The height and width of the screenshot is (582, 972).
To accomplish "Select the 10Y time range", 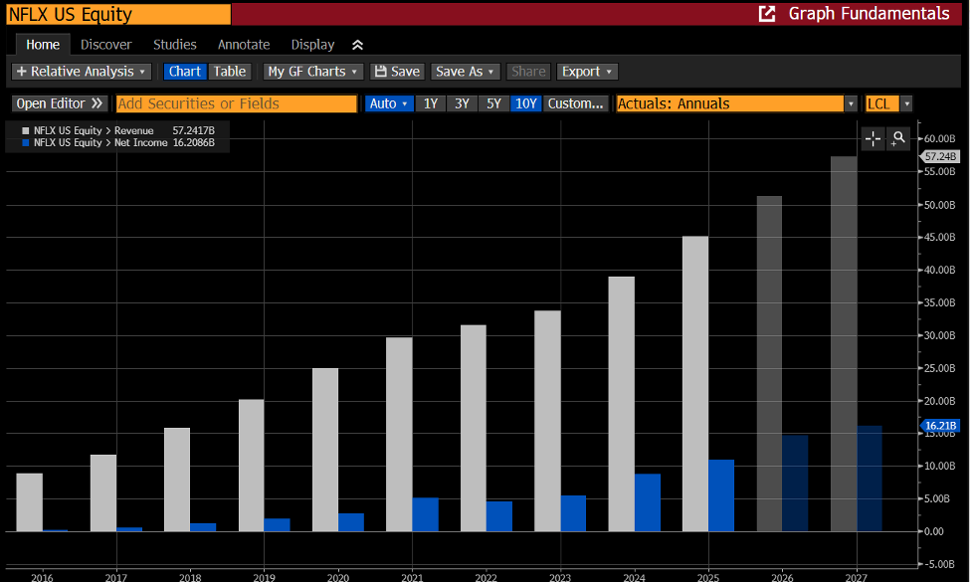I will [526, 103].
